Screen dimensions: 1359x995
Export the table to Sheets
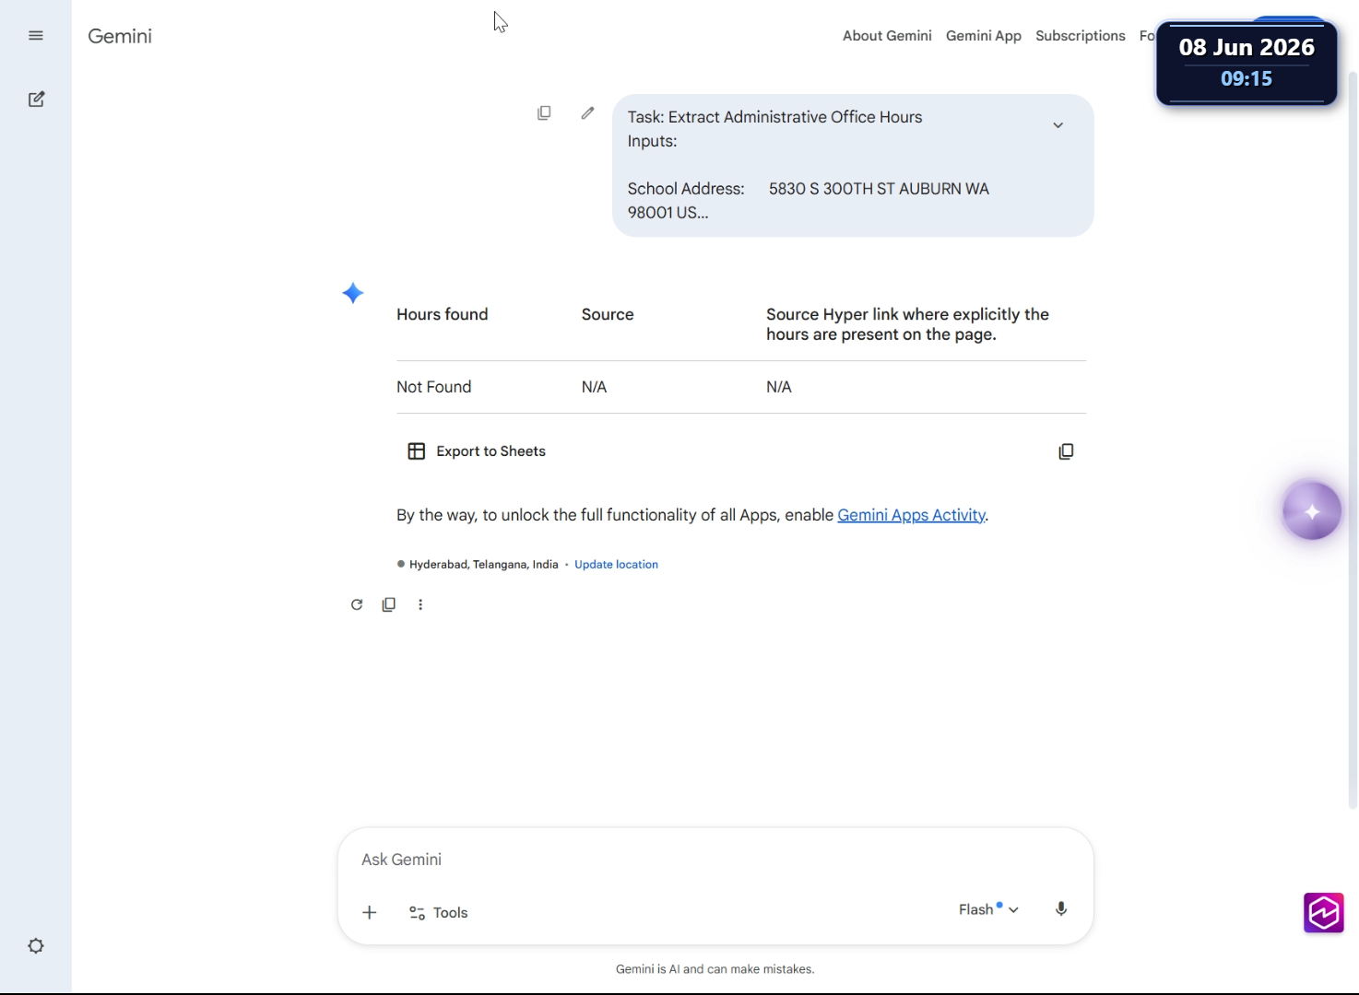tap(477, 451)
